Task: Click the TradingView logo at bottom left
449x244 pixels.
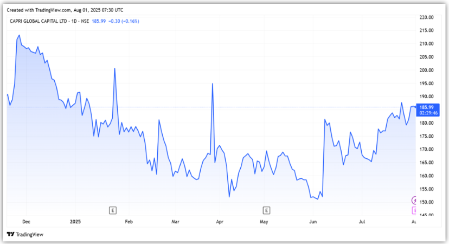Action: pos(24,234)
